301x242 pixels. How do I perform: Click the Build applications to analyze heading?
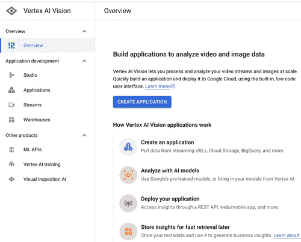pyautogui.click(x=188, y=54)
